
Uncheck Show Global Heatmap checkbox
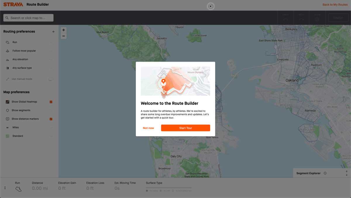51,102
